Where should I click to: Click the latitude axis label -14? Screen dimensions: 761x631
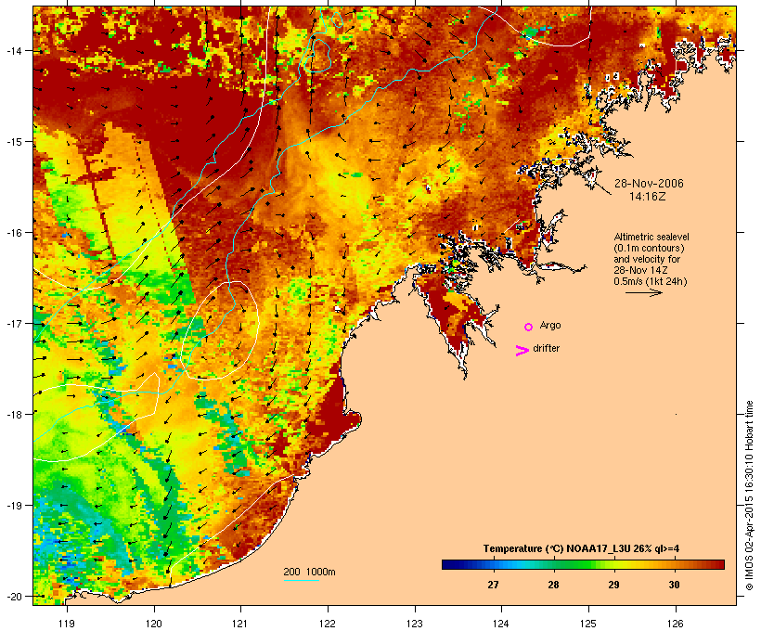(13, 50)
